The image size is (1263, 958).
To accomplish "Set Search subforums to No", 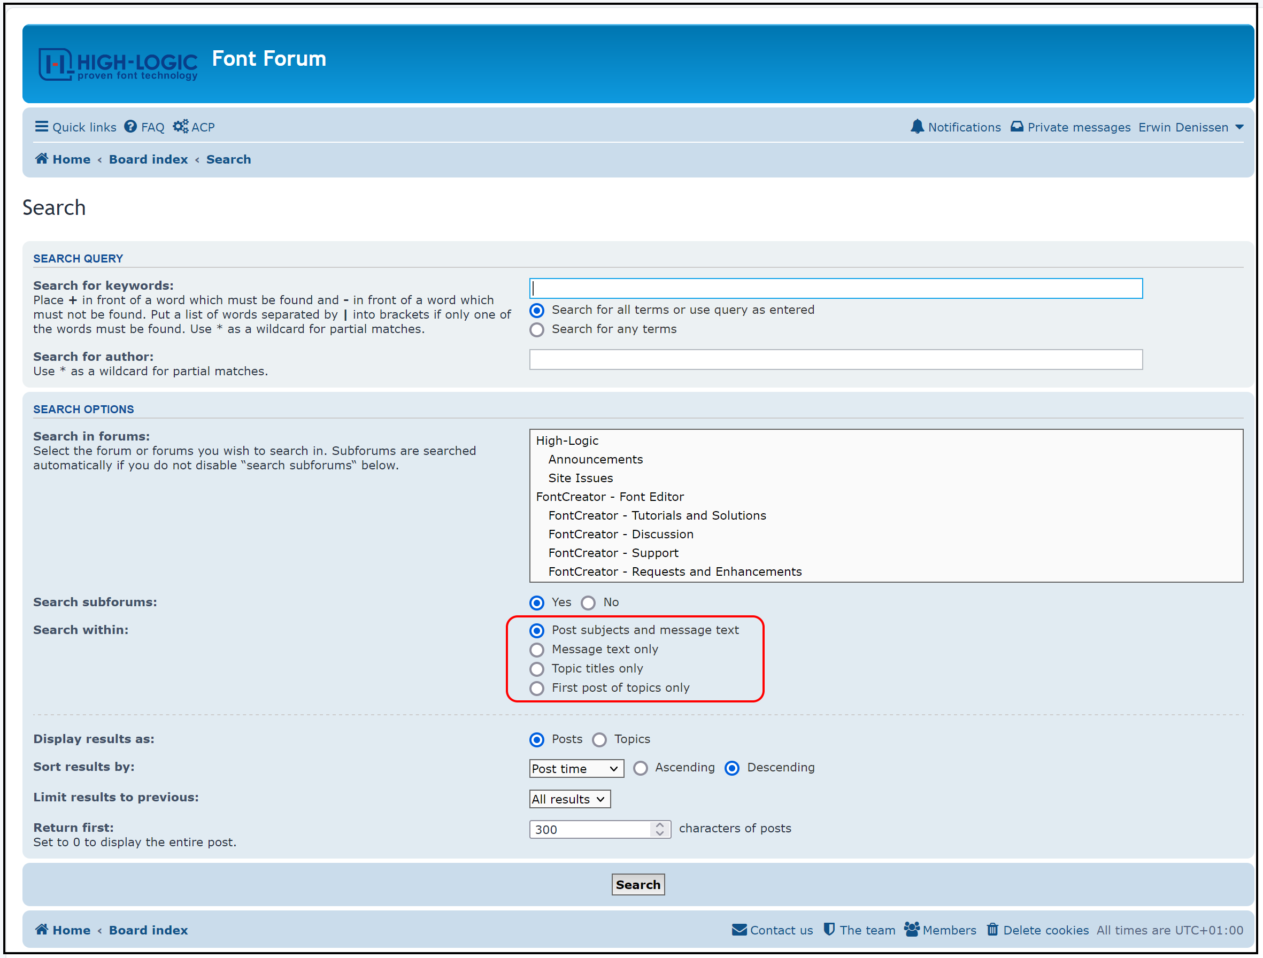I will point(588,603).
